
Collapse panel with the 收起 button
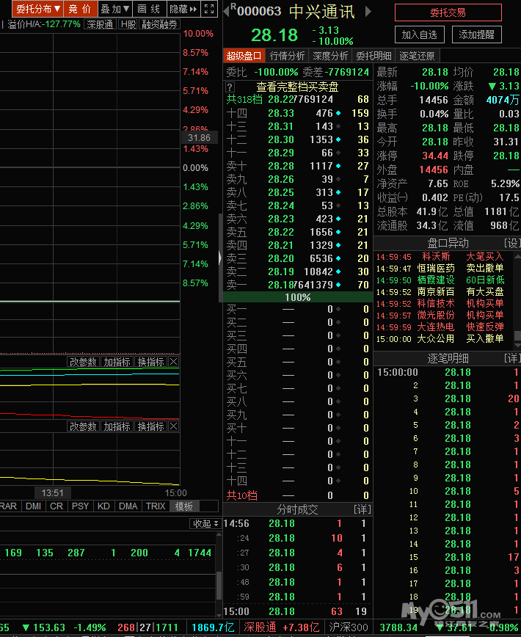click(205, 523)
